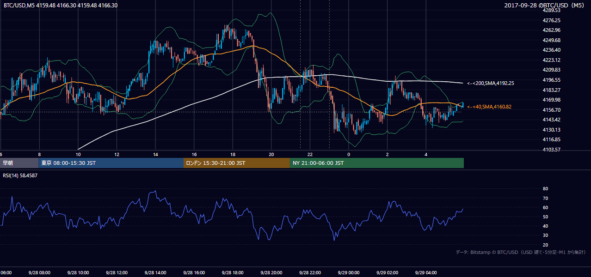
Task: Click hour tick 12 under the price chart
Action: coord(117,154)
